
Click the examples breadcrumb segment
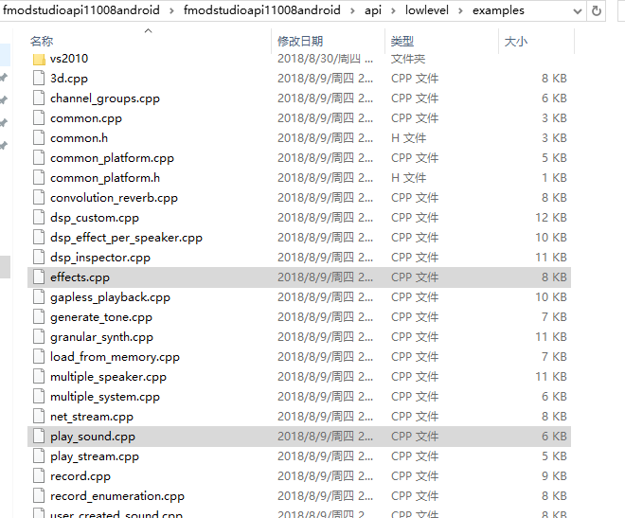point(498,10)
